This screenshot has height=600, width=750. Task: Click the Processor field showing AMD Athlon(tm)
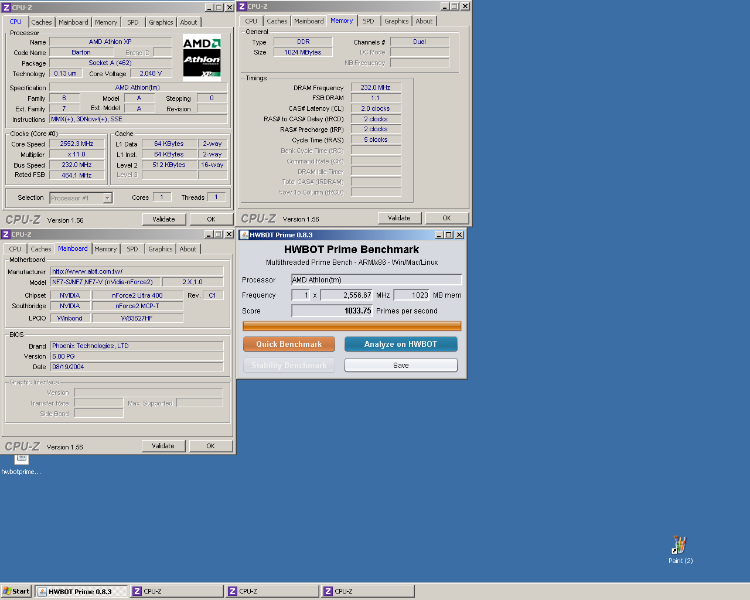click(377, 279)
